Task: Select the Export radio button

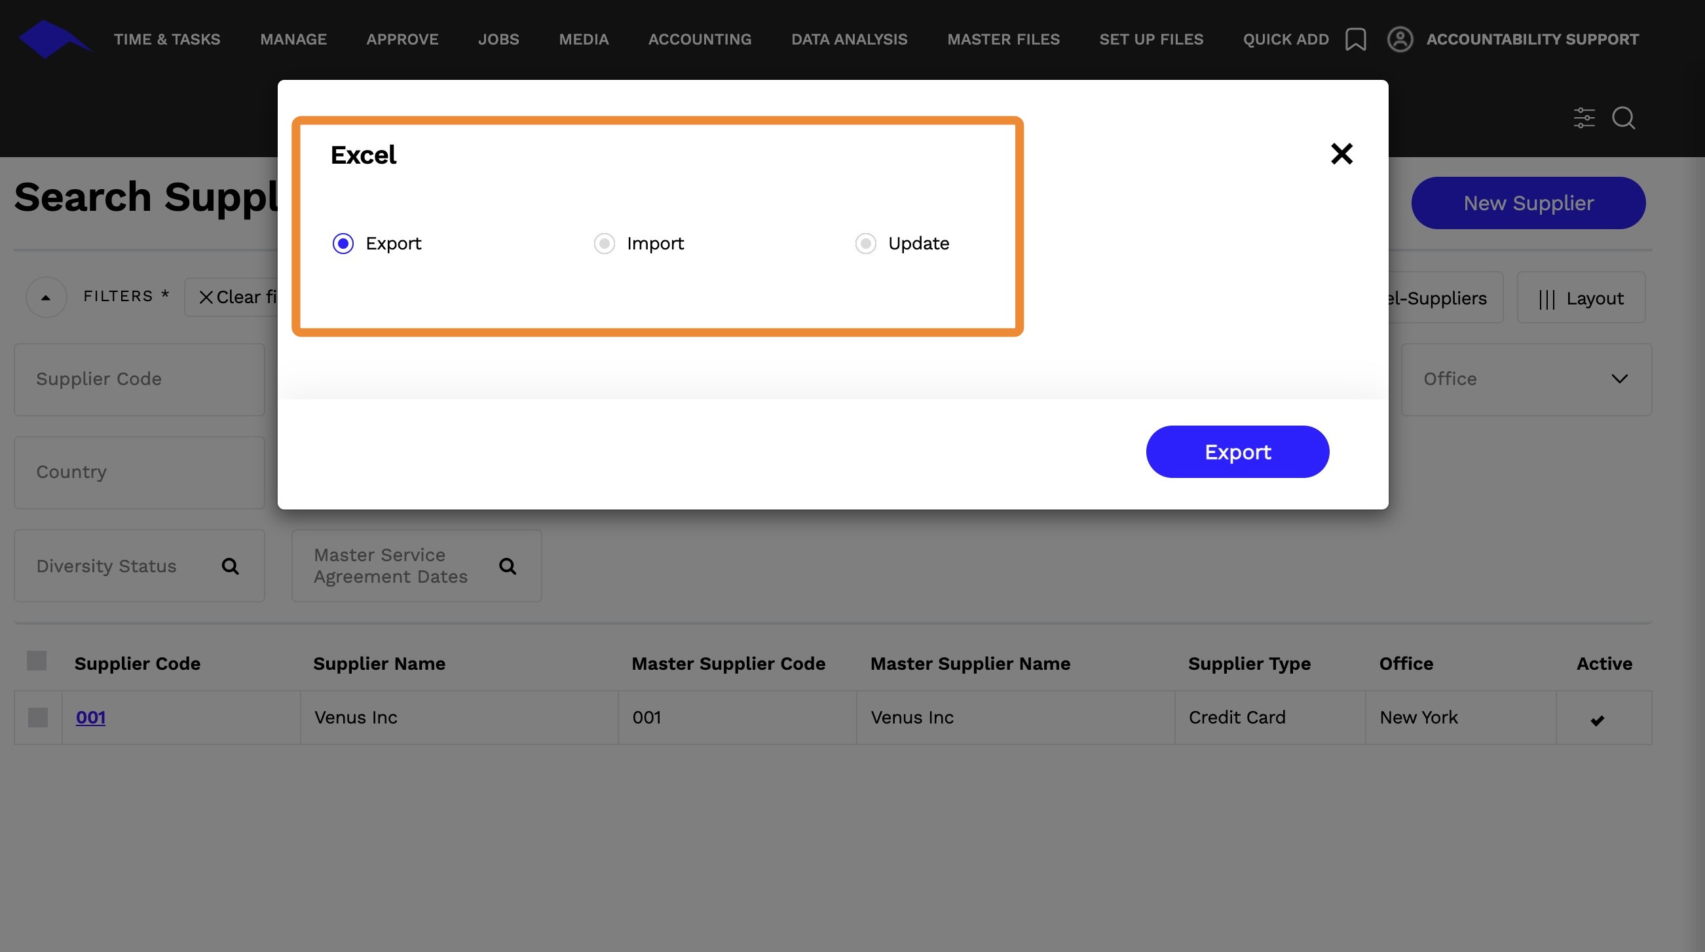Action: pyautogui.click(x=343, y=244)
